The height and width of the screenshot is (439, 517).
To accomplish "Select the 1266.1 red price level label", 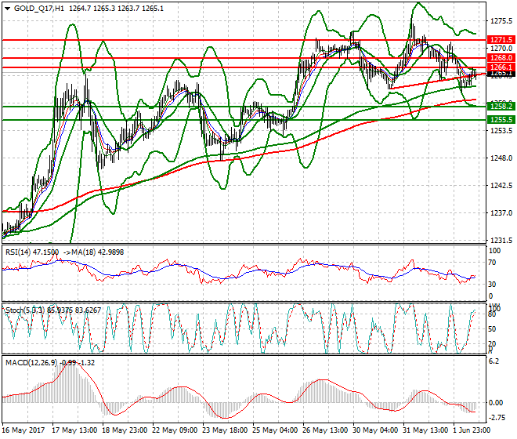I will (501, 67).
